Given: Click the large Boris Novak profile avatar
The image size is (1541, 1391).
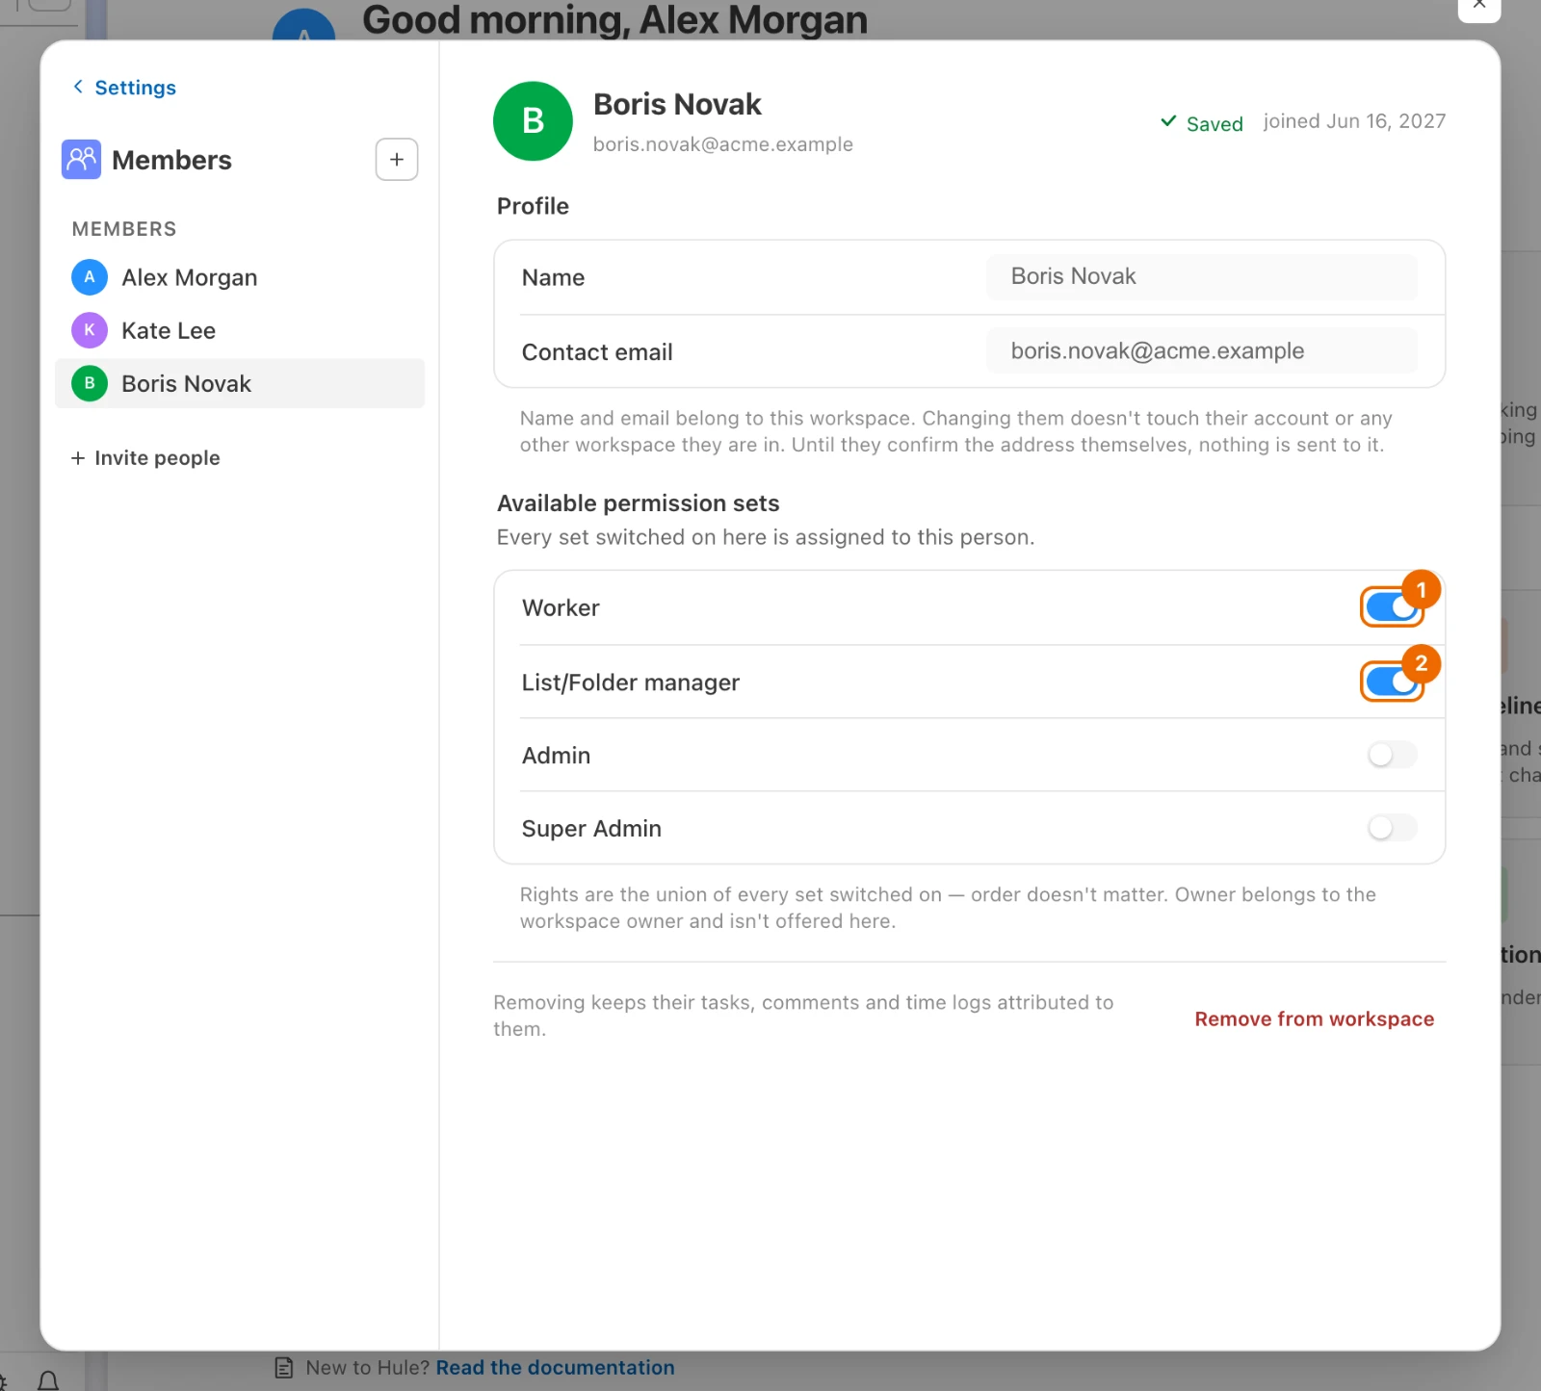Looking at the screenshot, I should [x=533, y=121].
